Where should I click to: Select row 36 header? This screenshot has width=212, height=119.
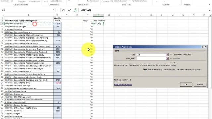(x=2, y=116)
